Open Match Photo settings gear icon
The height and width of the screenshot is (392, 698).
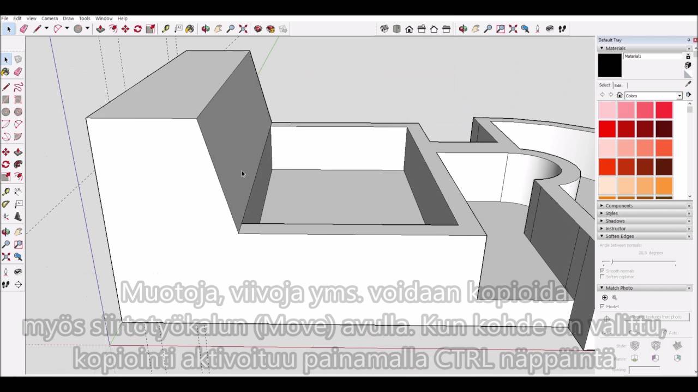(615, 297)
